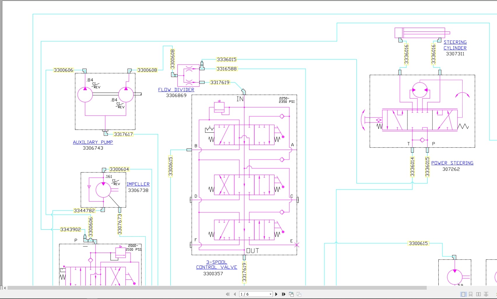Click the flow divider valve symbol
The width and height of the screenshot is (497, 299).
188,75
